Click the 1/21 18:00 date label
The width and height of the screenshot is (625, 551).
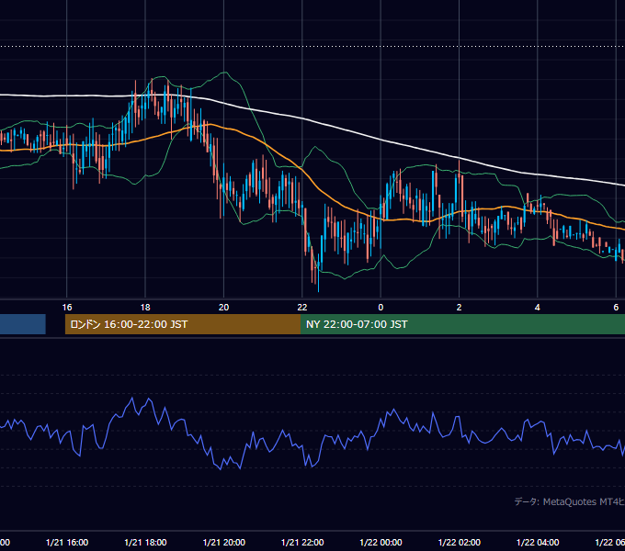pyautogui.click(x=145, y=542)
